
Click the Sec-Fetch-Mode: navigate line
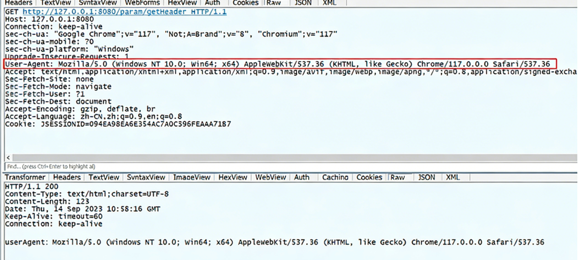coord(58,87)
